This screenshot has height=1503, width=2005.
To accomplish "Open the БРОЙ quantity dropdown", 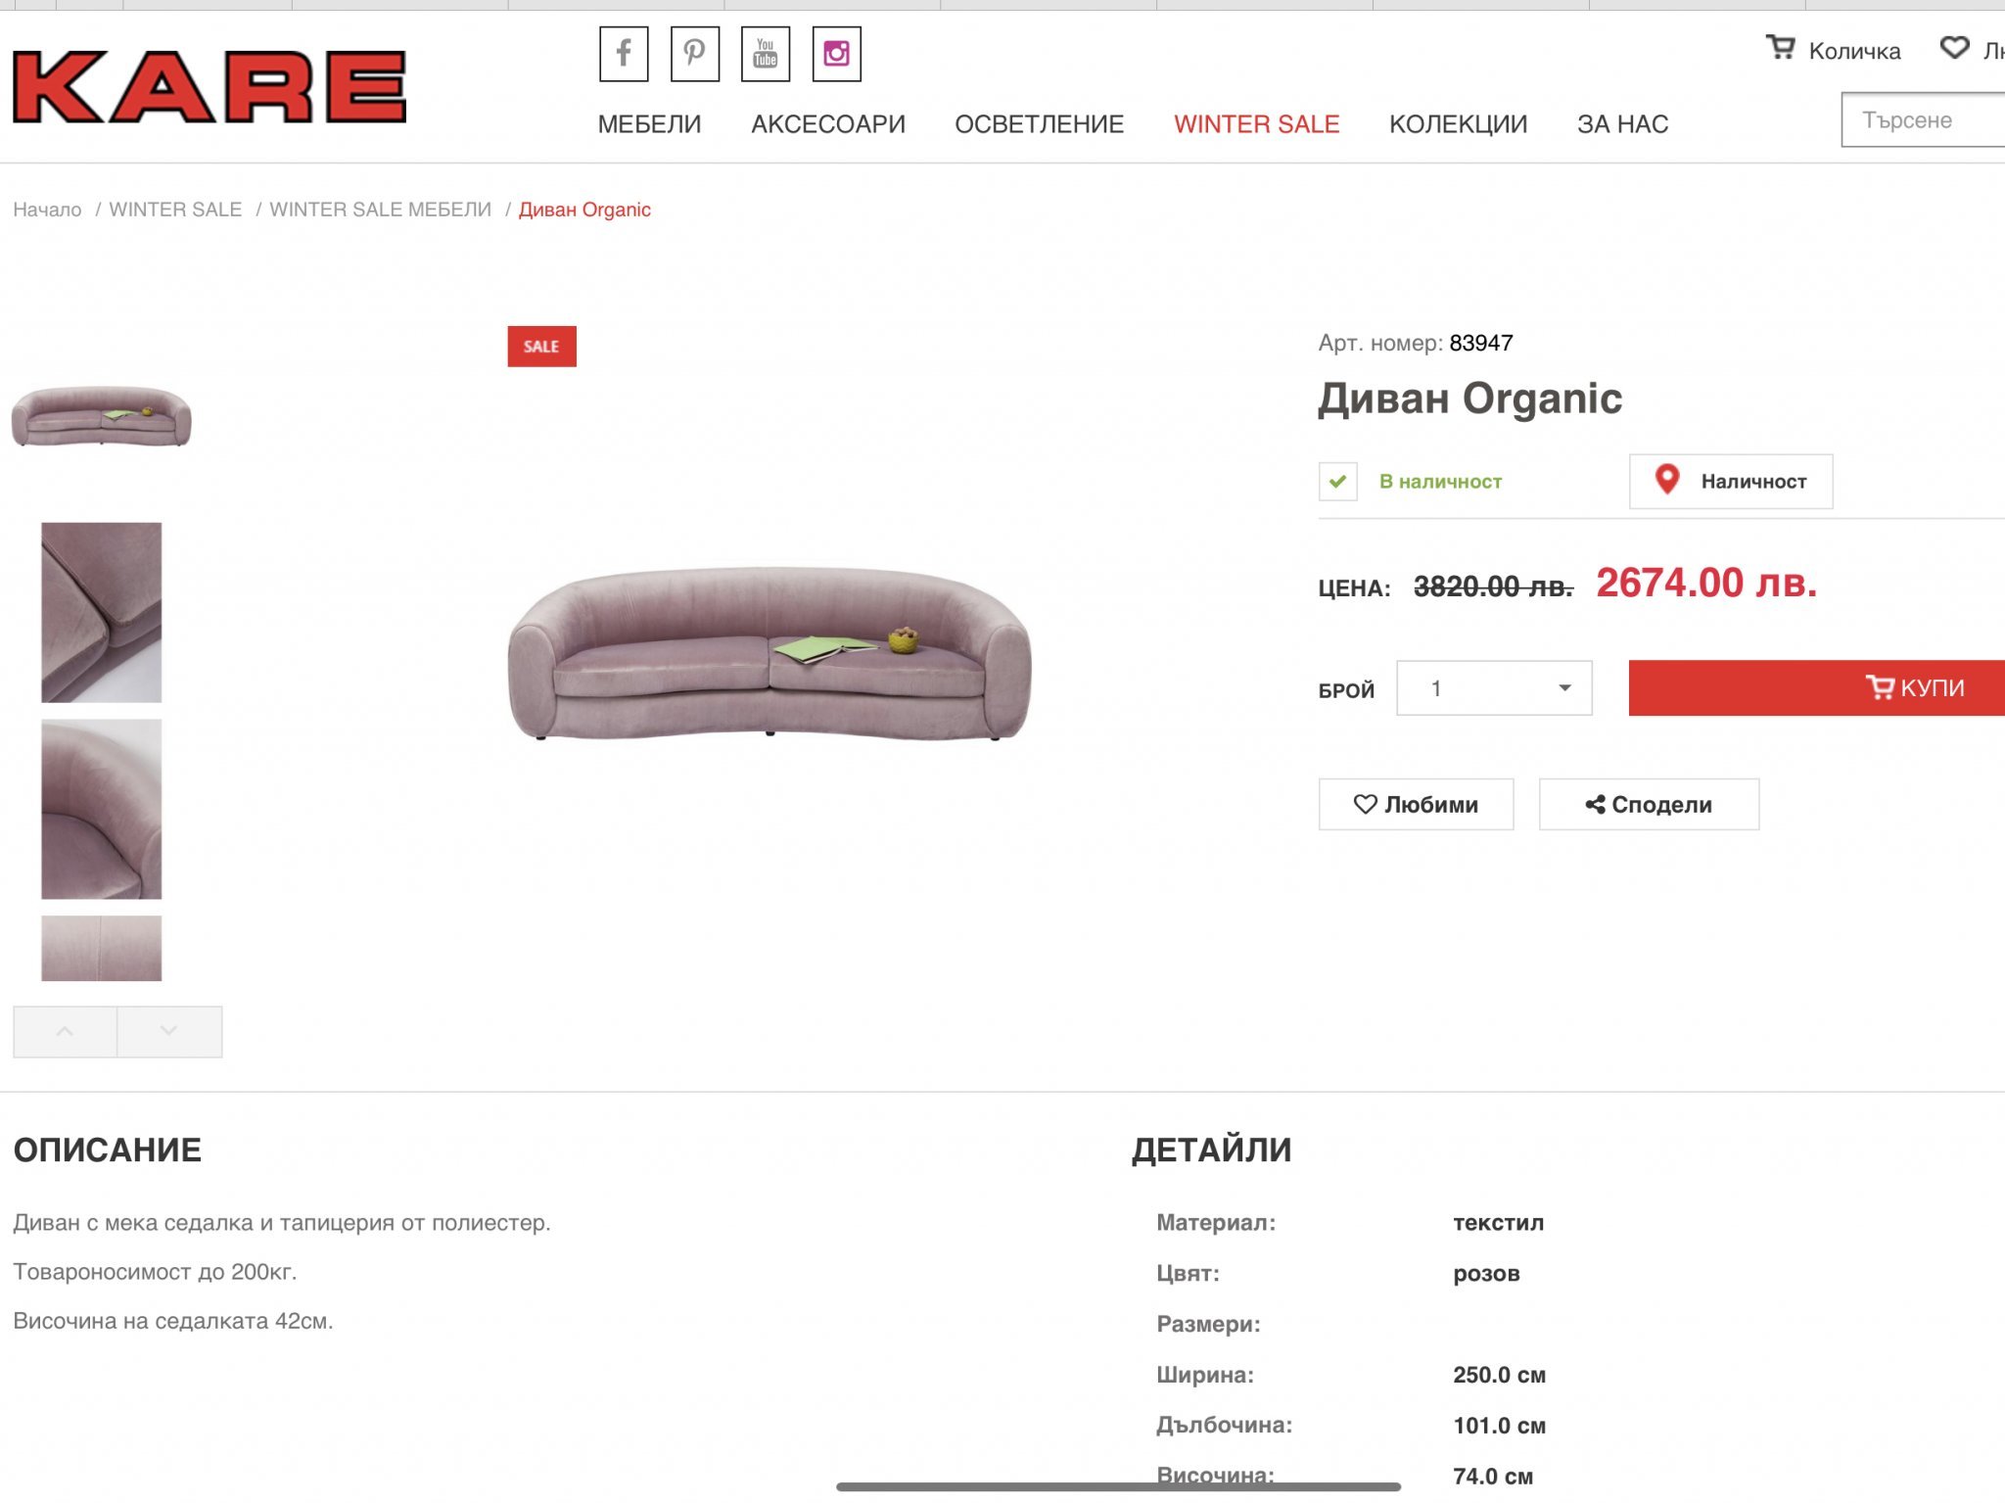I will pos(1493,688).
